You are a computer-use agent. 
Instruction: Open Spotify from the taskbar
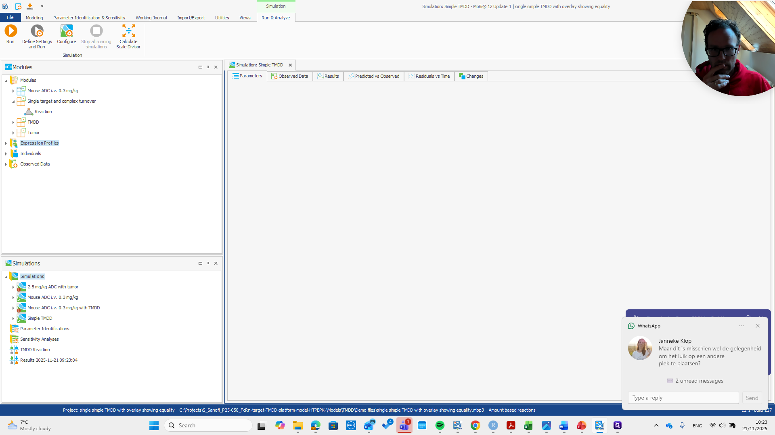[x=440, y=425]
